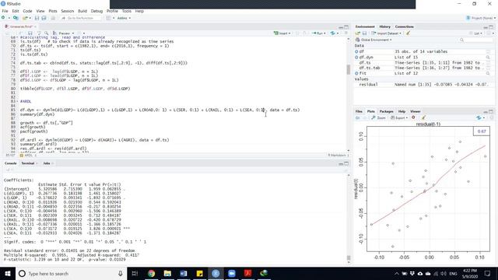Click the remove current plot red icon
The height and width of the screenshot is (280, 498).
click(x=413, y=117)
